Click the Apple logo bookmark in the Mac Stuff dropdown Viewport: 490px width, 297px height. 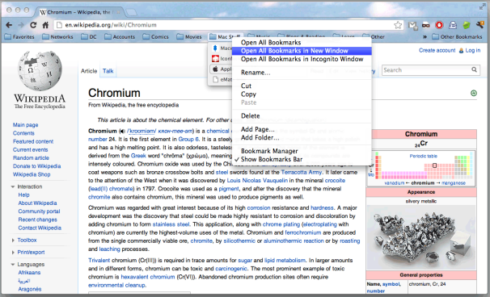(215, 69)
